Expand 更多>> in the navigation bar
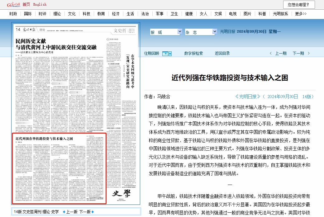This screenshot has height=217, width=324. pos(301,14)
